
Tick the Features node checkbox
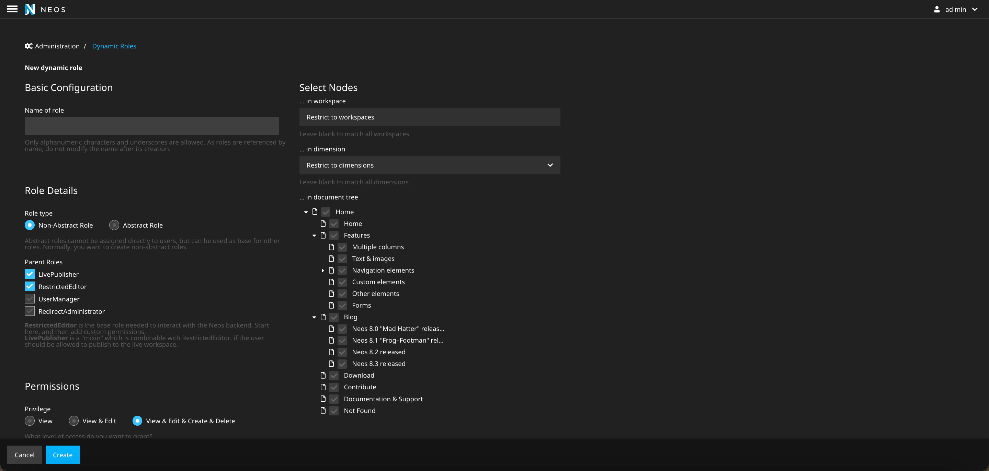[x=334, y=235]
